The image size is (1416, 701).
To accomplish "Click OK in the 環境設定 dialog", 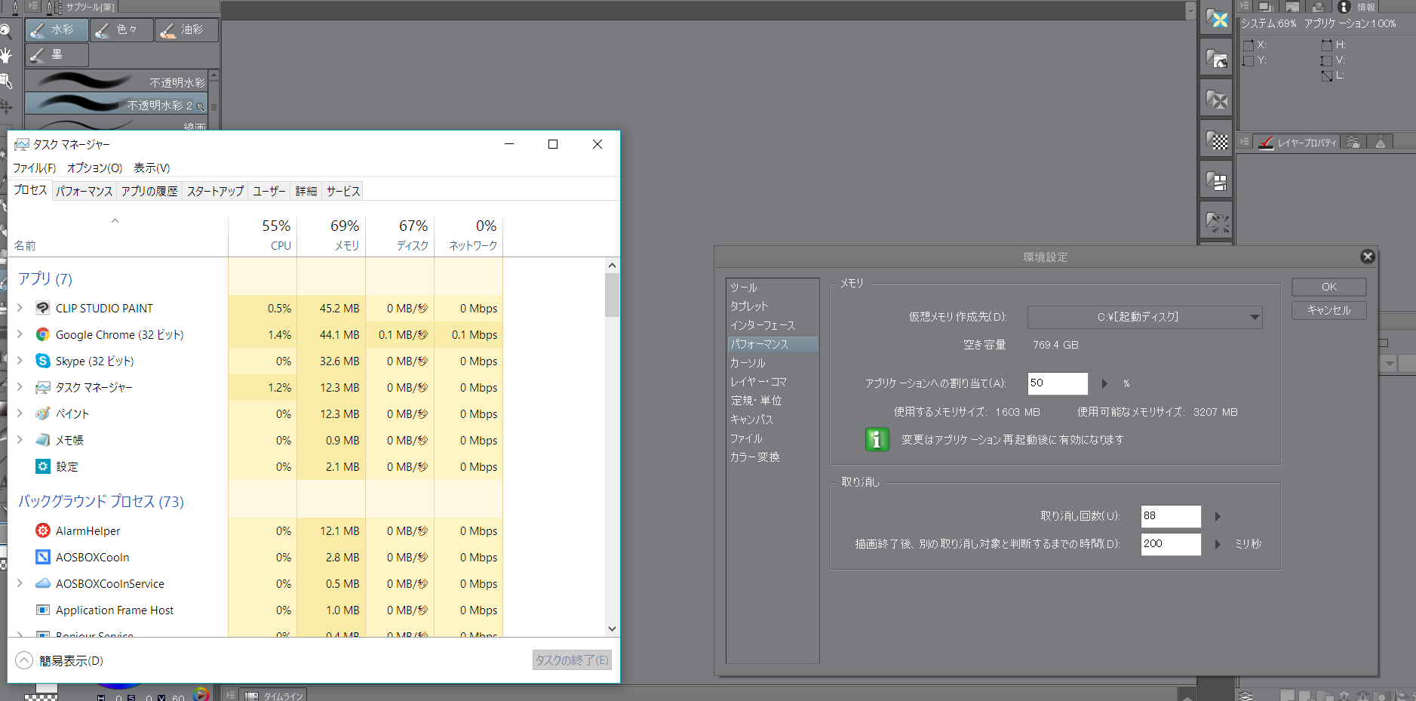I will coord(1328,287).
